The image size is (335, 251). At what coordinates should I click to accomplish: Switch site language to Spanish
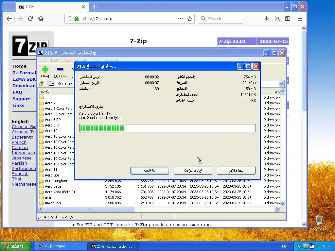pos(20,174)
